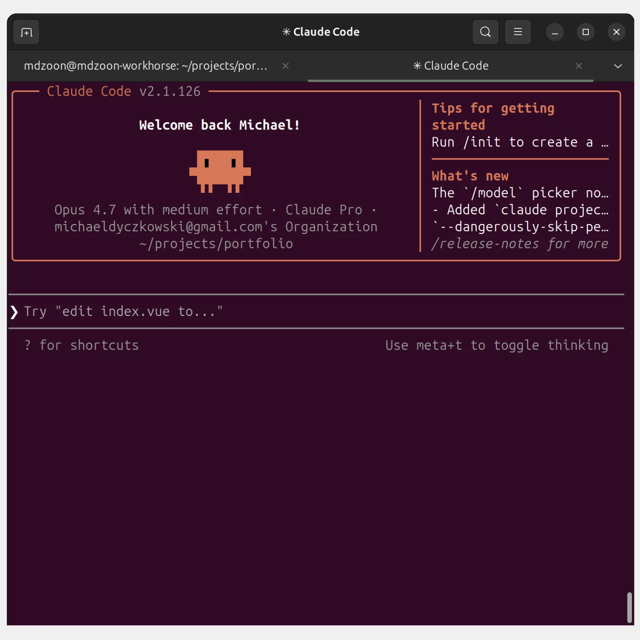
Task: Click 'Use meta+t to toggle thinking' hint
Action: click(x=497, y=345)
